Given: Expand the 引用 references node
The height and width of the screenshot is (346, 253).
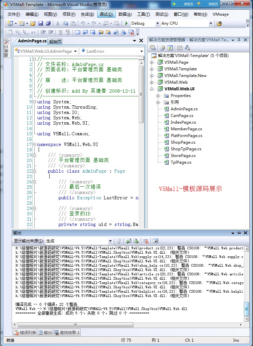Looking at the screenshot, I should coord(158,102).
